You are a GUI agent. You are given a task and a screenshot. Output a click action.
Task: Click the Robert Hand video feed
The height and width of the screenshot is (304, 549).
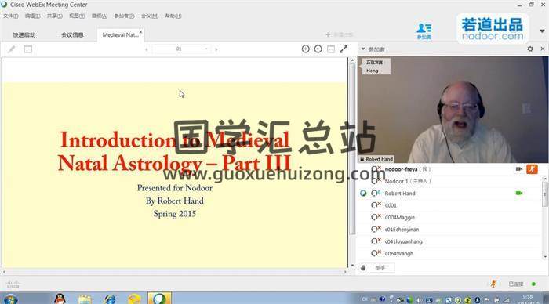453,110
